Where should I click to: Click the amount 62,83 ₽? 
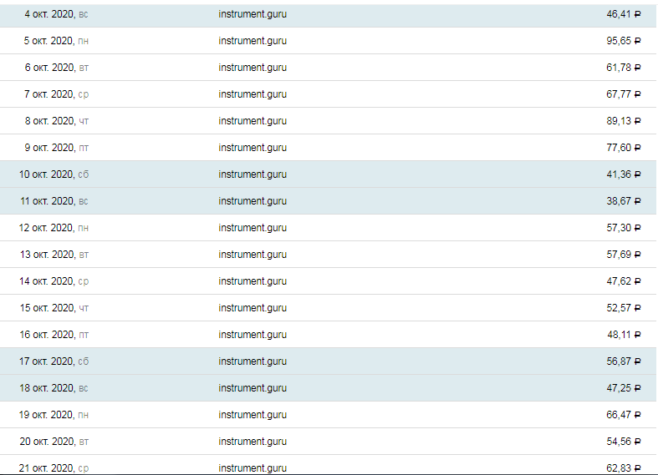click(624, 468)
